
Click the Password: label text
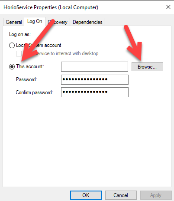(26, 79)
